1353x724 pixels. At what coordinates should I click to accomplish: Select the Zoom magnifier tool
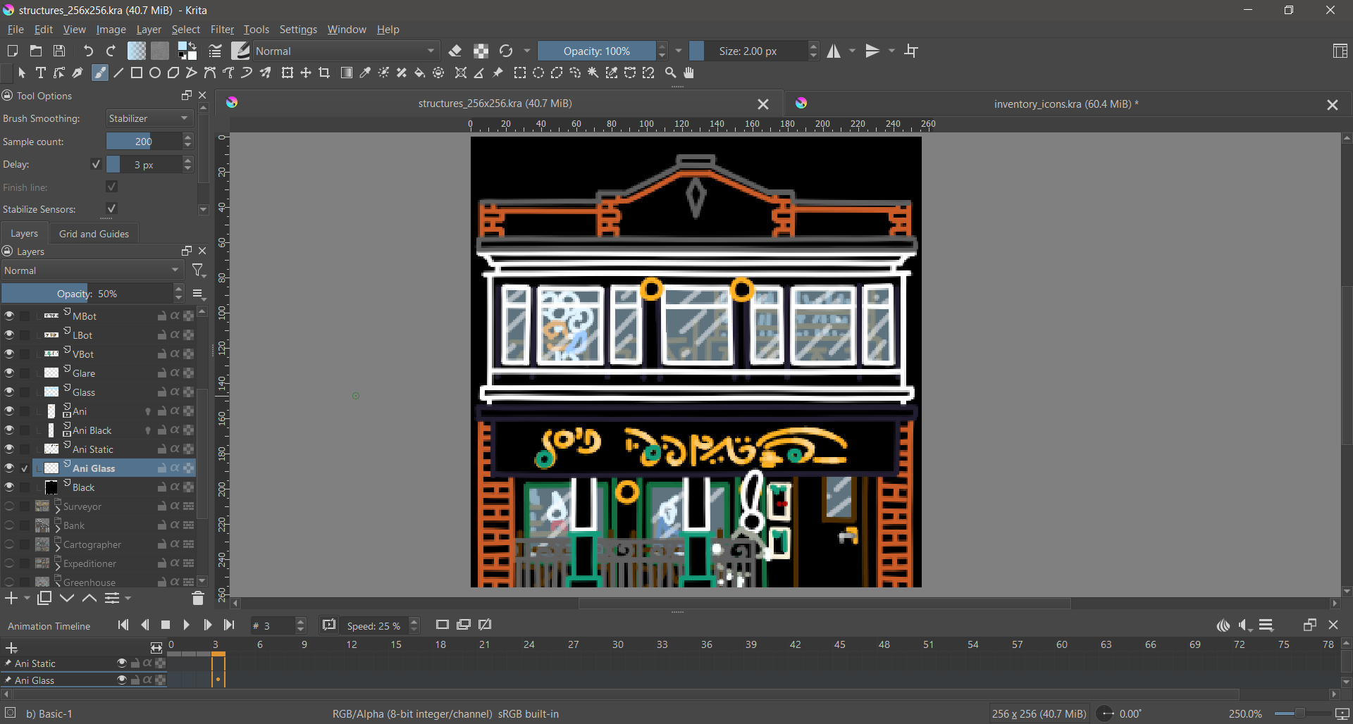tap(671, 73)
